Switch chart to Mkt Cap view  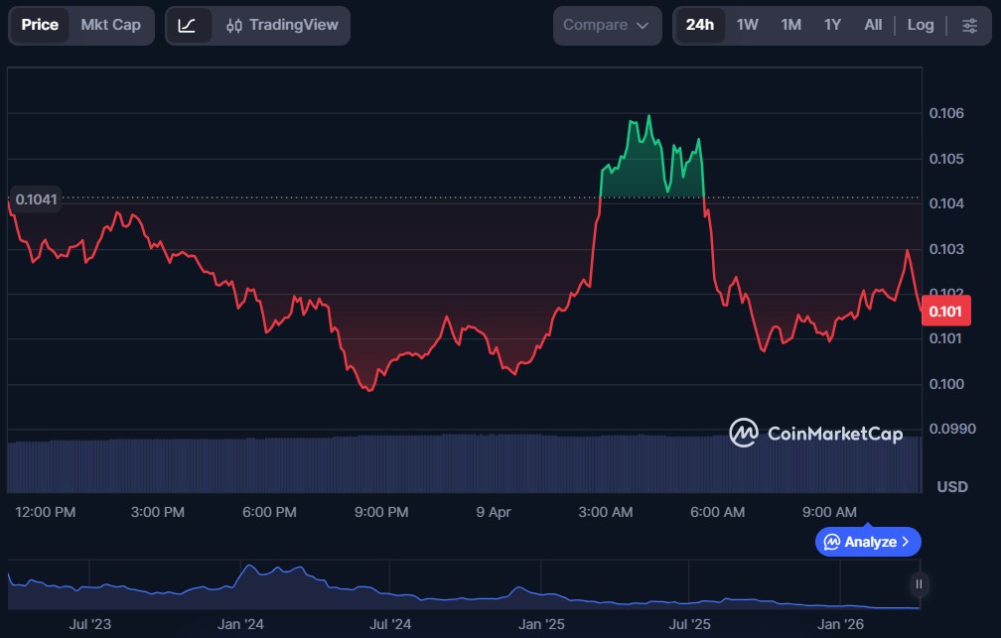(111, 25)
